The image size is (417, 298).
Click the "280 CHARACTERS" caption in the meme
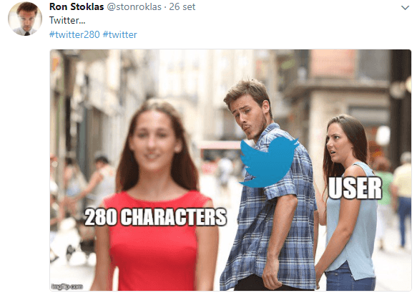click(155, 217)
